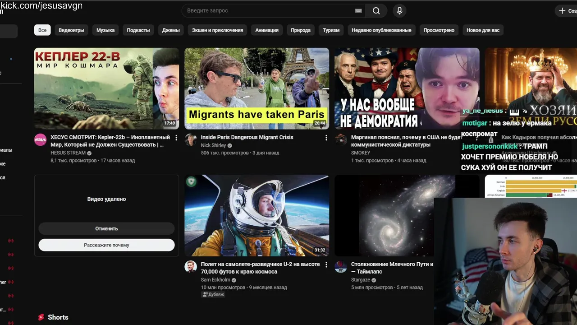Open 'ХЕСУС СМОТРИТ: Kepler-22b' video title
This screenshot has height=325, width=577.
[x=110, y=141]
